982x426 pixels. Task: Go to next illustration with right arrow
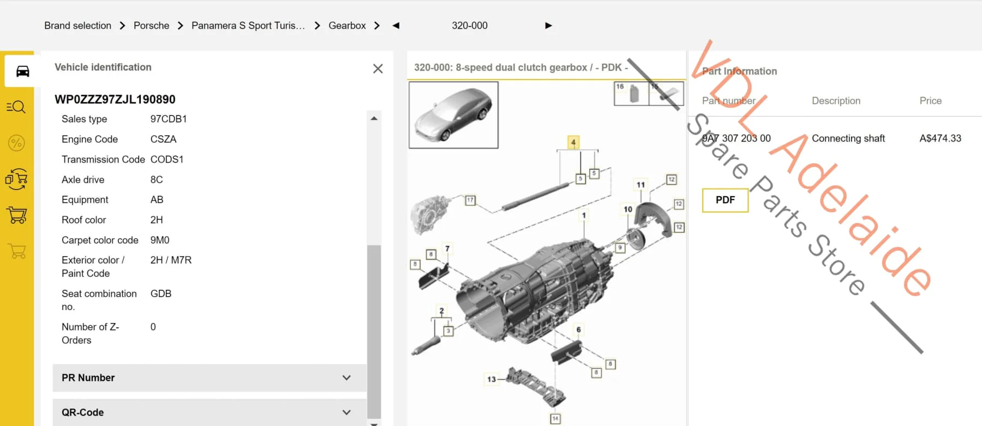(x=548, y=26)
